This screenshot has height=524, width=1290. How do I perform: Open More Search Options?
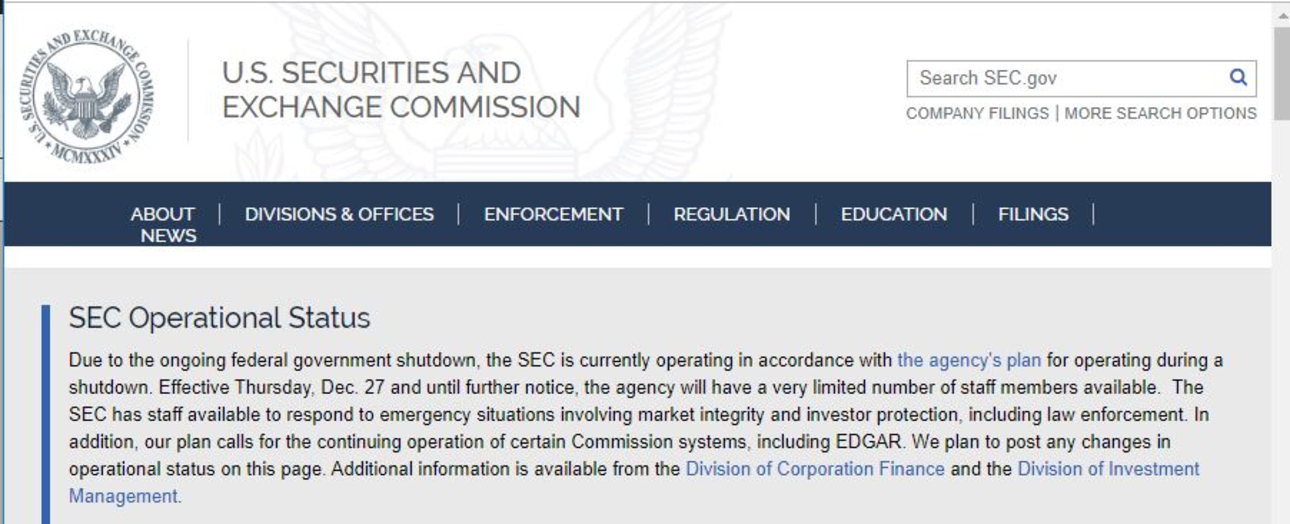(1160, 113)
